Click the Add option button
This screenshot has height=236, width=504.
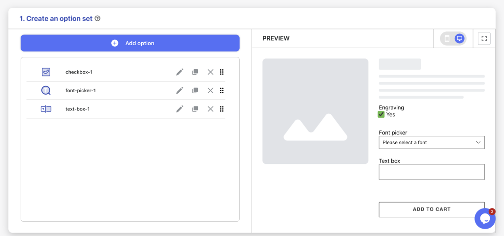click(130, 43)
